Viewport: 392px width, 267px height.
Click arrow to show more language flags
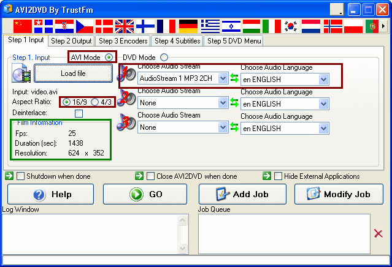(x=383, y=26)
